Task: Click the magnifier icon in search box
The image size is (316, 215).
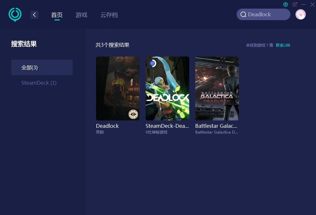Action: coord(243,14)
